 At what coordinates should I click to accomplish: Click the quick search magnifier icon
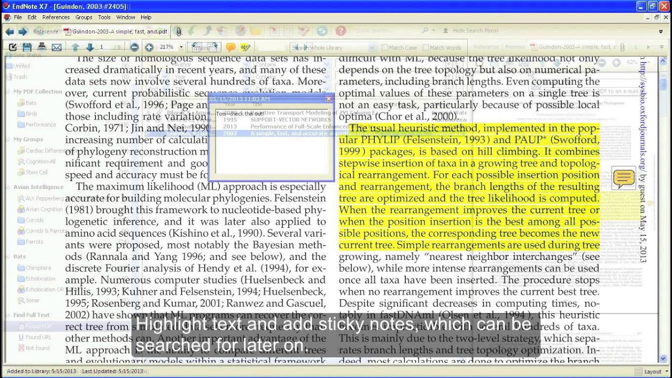[x=426, y=31]
